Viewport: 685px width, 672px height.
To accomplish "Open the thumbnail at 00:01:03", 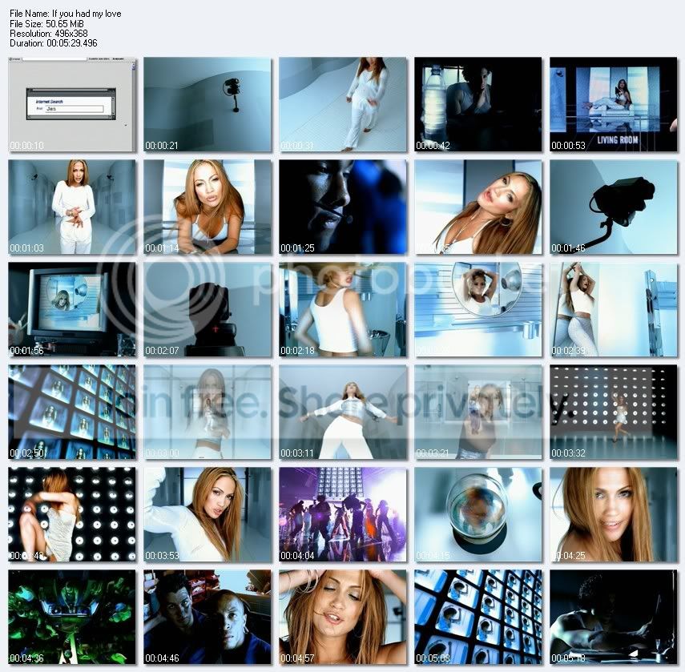I will (72, 207).
